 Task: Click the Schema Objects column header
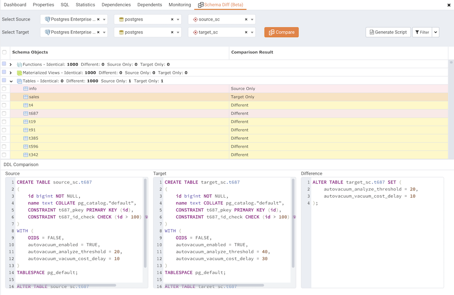pyautogui.click(x=30, y=52)
